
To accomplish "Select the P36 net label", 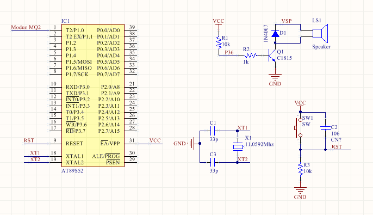I will (229, 52).
